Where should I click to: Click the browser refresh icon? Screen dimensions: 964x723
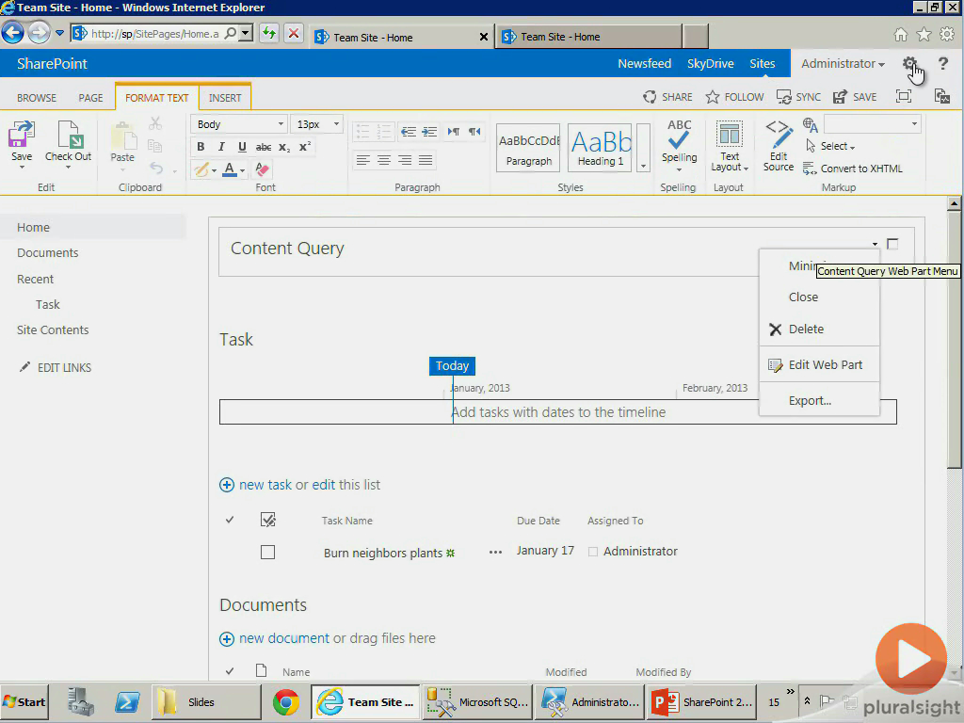coord(268,33)
